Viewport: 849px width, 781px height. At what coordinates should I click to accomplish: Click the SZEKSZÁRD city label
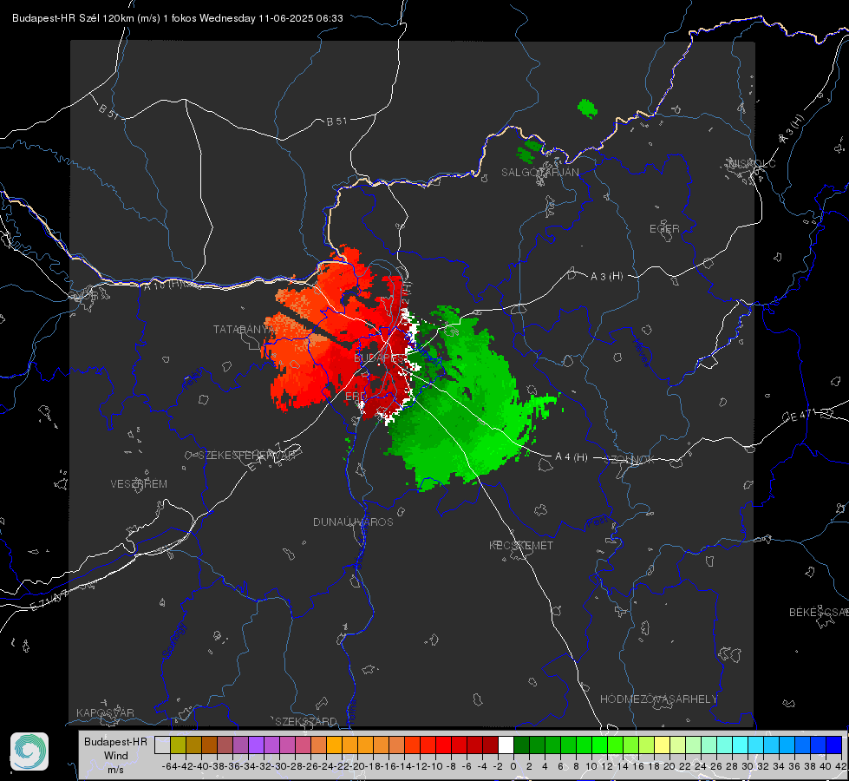coord(306,721)
